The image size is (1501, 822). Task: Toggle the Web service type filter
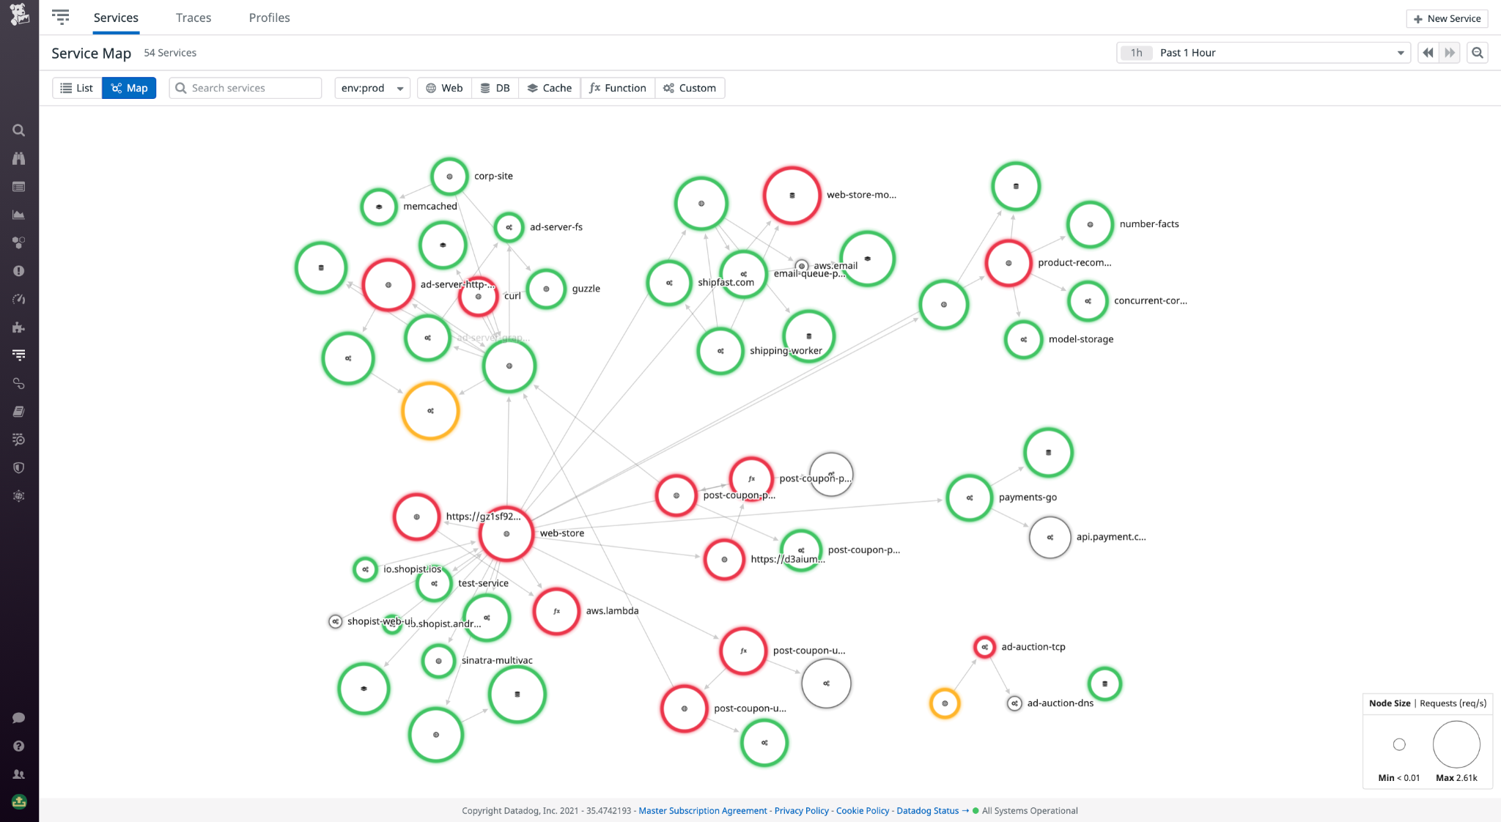(x=443, y=87)
